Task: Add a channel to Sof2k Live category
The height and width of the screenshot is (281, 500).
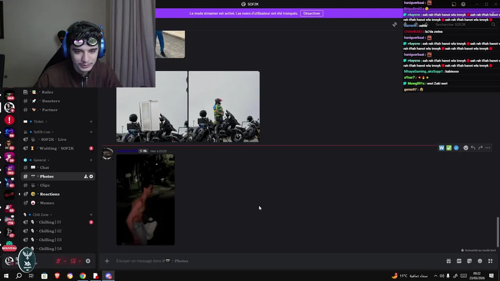Action: pyautogui.click(x=91, y=132)
